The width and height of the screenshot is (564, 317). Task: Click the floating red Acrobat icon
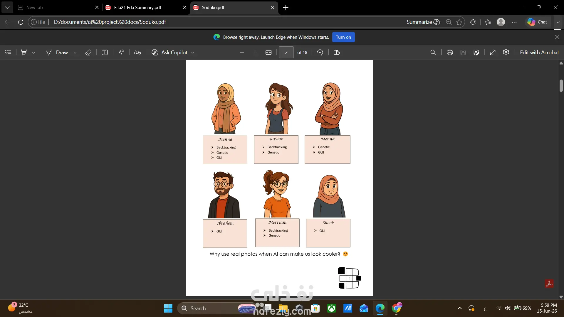pyautogui.click(x=549, y=284)
